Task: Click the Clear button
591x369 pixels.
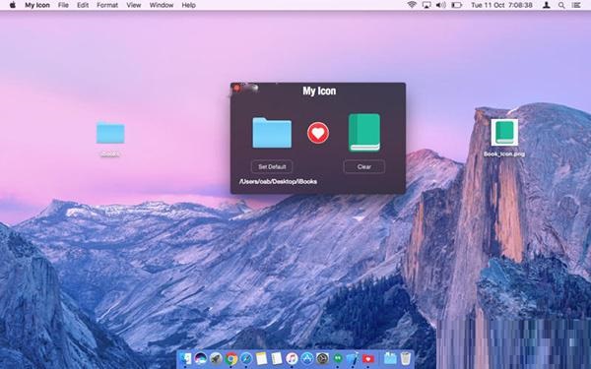Action: tap(364, 167)
